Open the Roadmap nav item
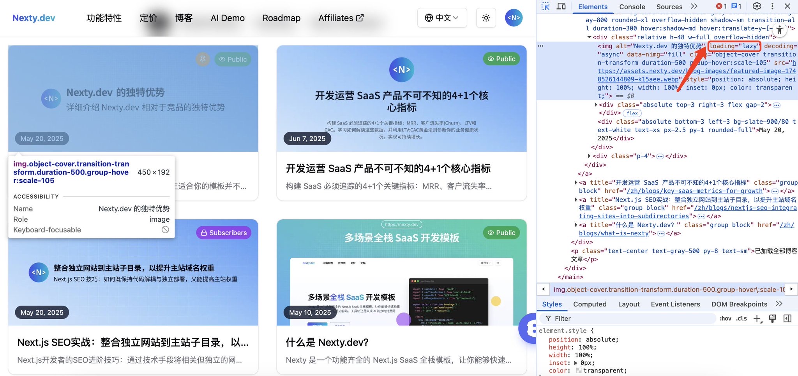Image resolution: width=798 pixels, height=376 pixels. 281,18
